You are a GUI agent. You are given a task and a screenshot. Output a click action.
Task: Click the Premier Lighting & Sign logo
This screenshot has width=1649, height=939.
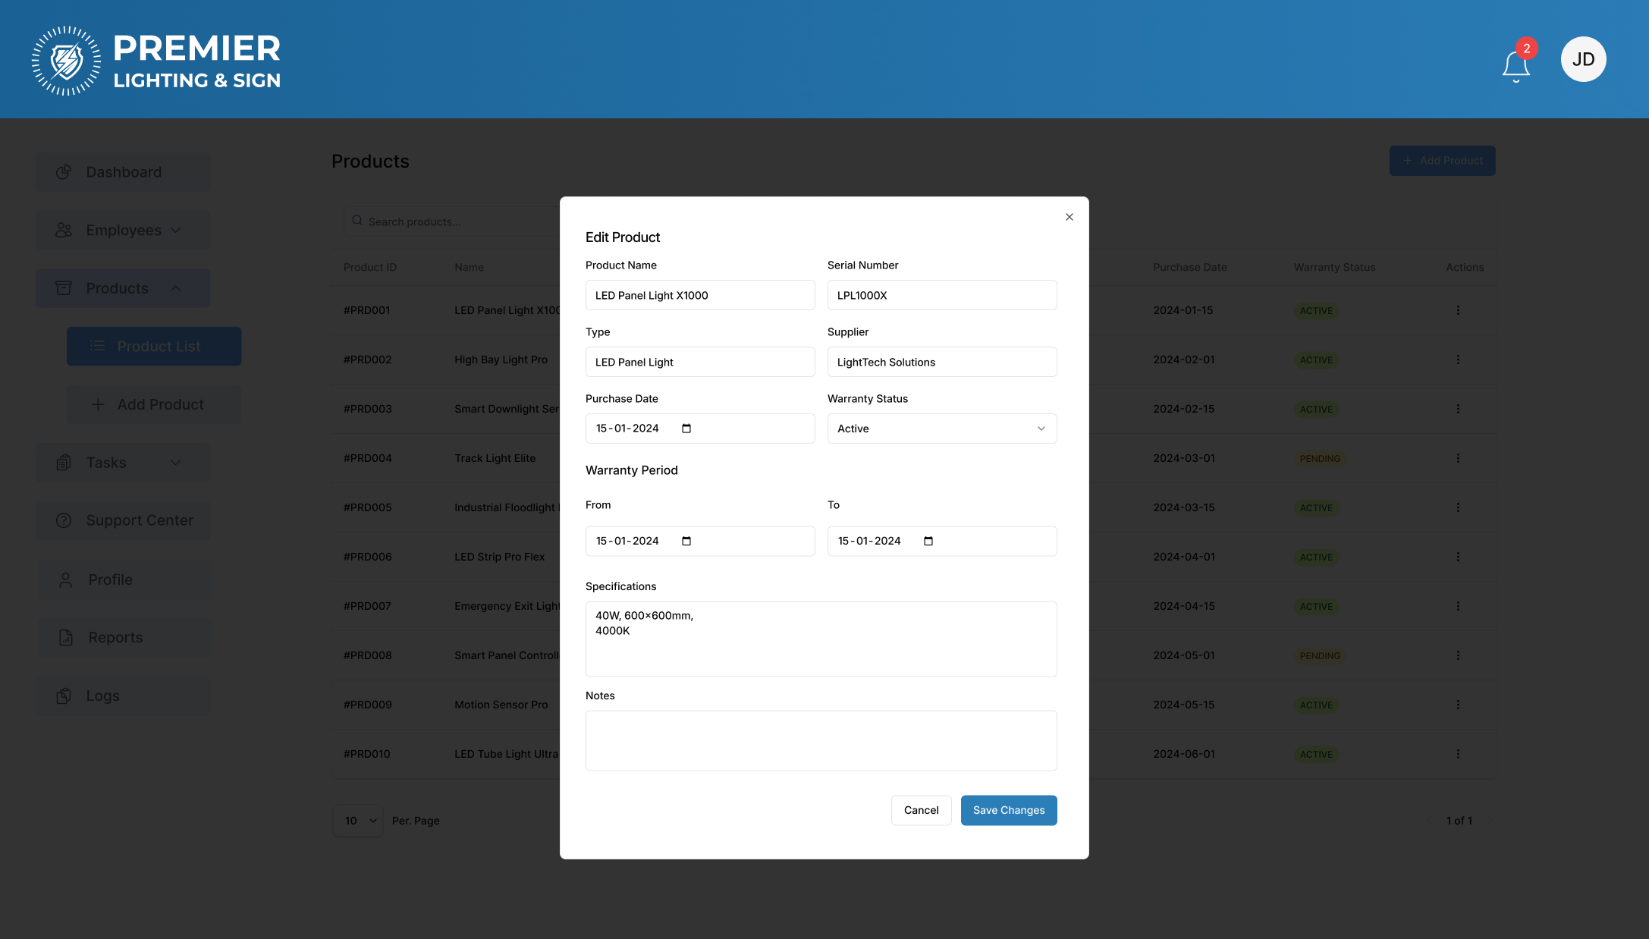[x=156, y=61]
